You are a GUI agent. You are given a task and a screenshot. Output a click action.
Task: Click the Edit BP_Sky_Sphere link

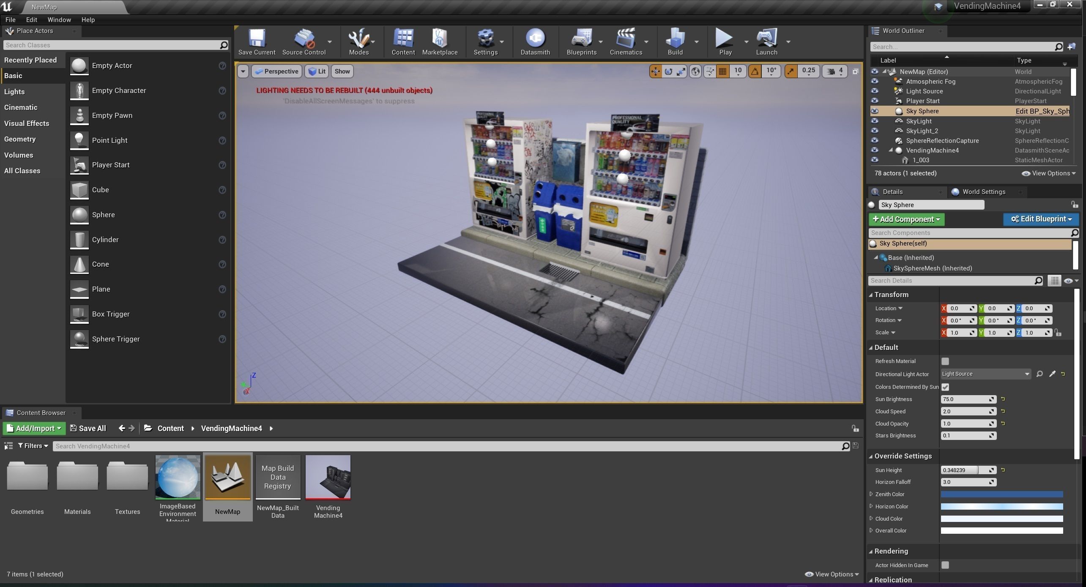(1042, 111)
